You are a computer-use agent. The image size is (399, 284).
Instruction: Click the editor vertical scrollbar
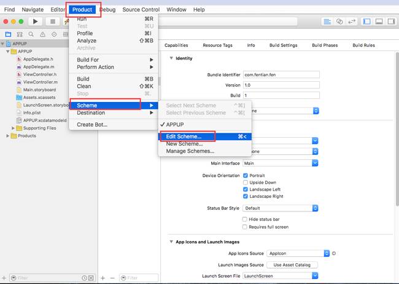(397, 128)
